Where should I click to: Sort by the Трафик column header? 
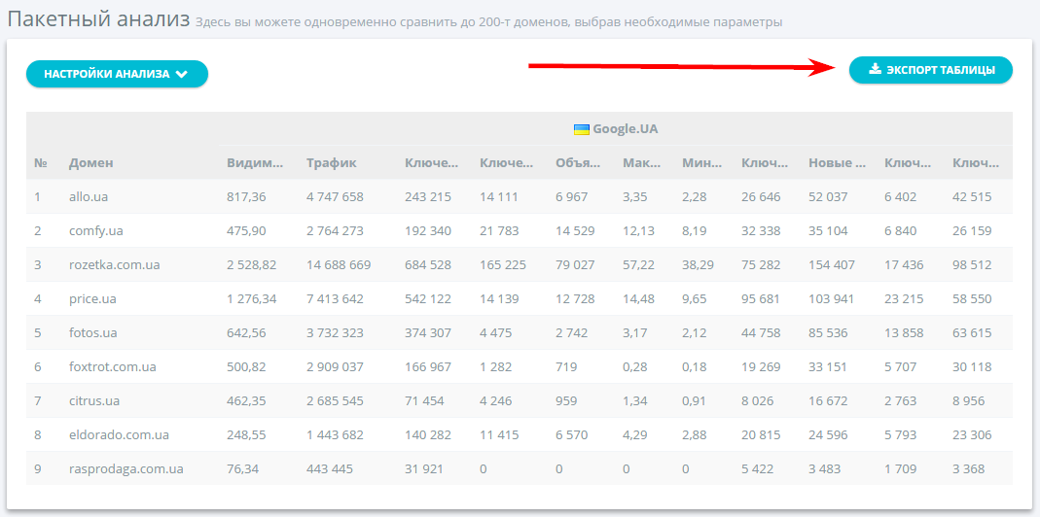(332, 163)
